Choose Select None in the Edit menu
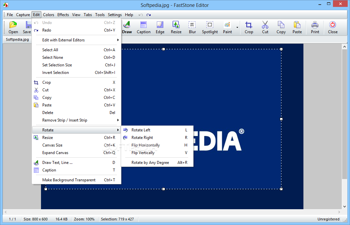 pyautogui.click(x=76, y=57)
